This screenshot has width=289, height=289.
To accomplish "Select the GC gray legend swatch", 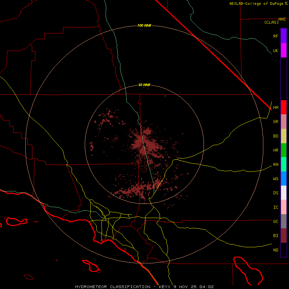I will pyautogui.click(x=284, y=221).
